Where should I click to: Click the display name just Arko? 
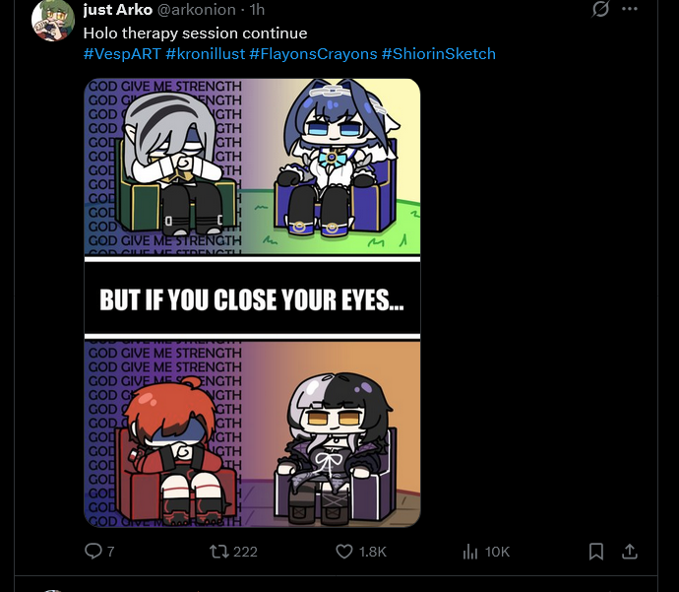pos(118,10)
